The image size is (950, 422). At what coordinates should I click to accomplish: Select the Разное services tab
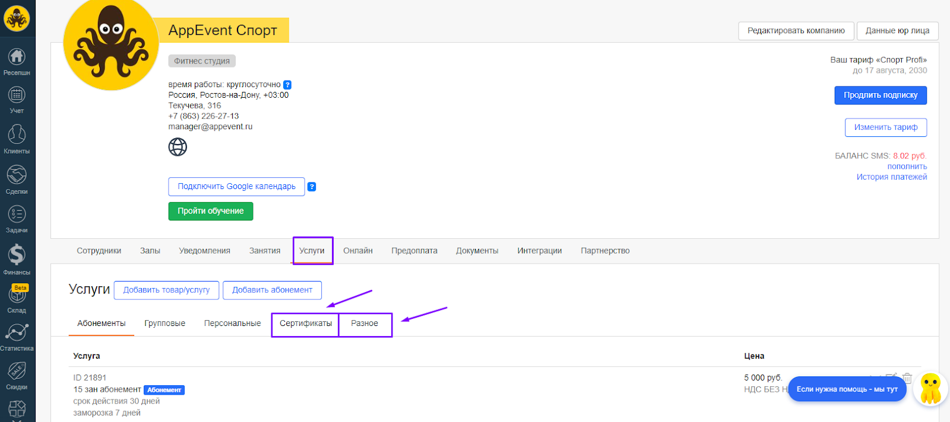[x=365, y=324]
